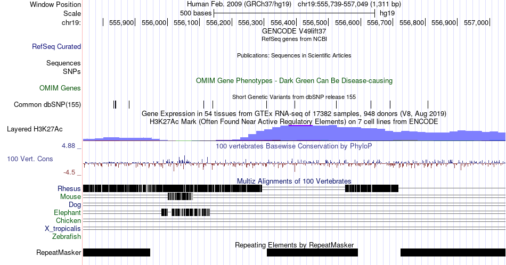The width and height of the screenshot is (506, 265).
Task: Click the hg19 label beside the scale bar
Action: (x=387, y=13)
